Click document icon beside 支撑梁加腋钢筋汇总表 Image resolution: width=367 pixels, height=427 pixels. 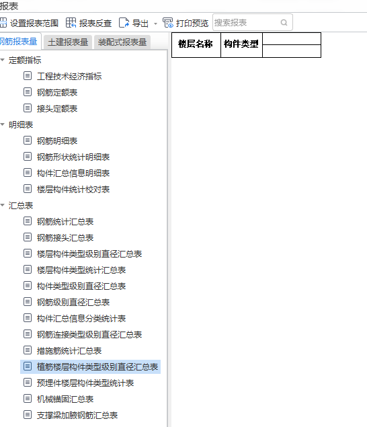pos(28,414)
